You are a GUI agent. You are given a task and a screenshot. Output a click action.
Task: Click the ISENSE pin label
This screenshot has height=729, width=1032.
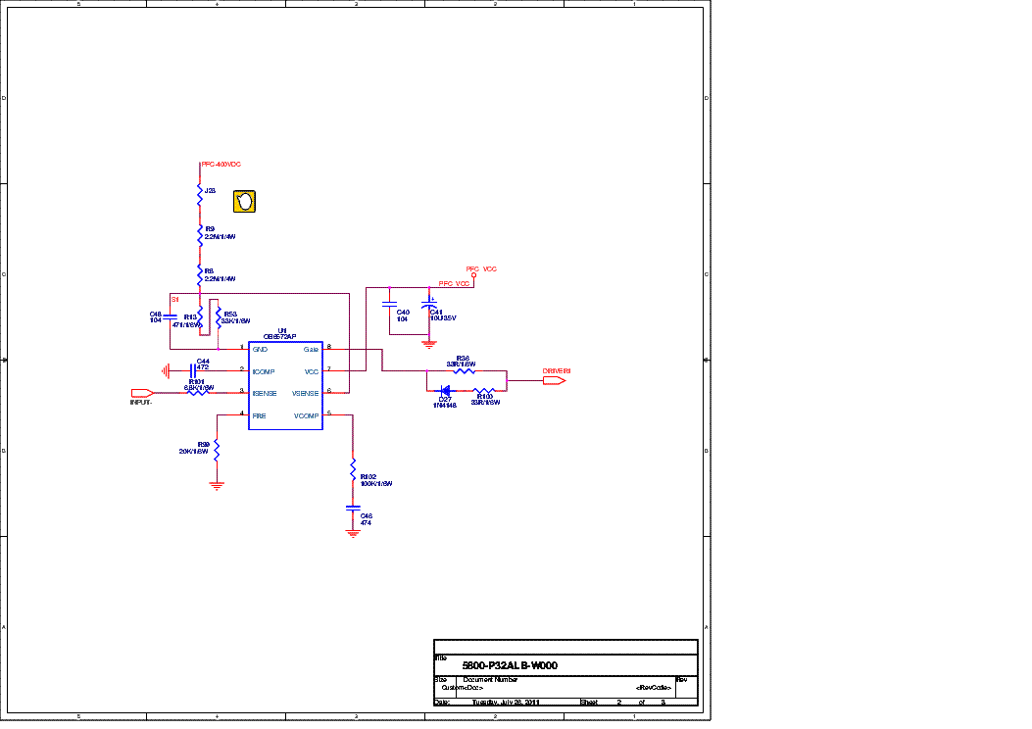tap(265, 394)
